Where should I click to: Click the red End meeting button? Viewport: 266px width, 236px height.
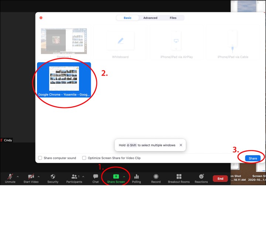pos(220,179)
